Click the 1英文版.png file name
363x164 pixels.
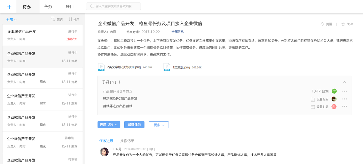[181, 67]
